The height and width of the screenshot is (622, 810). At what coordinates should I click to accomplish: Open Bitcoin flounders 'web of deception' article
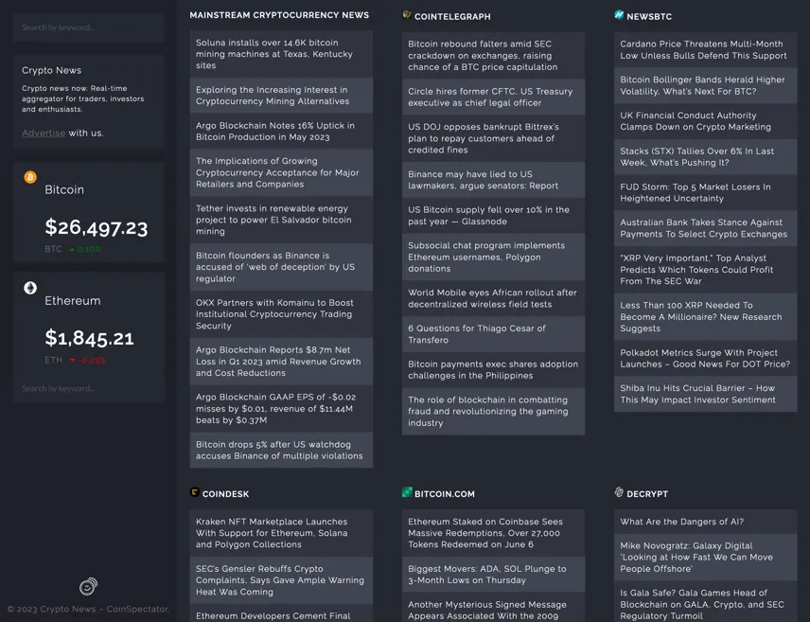(281, 267)
